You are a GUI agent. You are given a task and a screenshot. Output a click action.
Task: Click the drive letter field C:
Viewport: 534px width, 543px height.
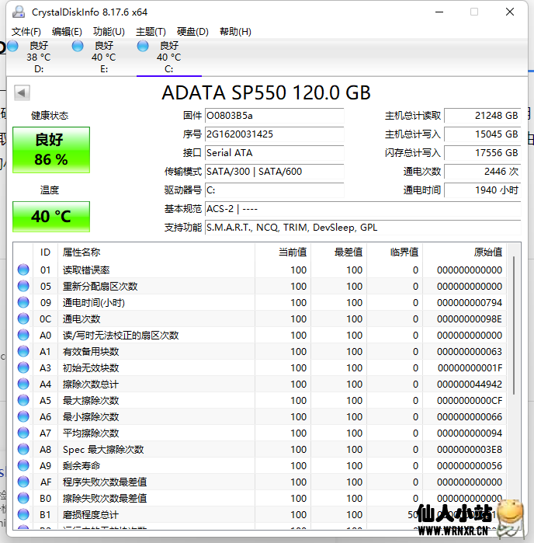coord(275,190)
